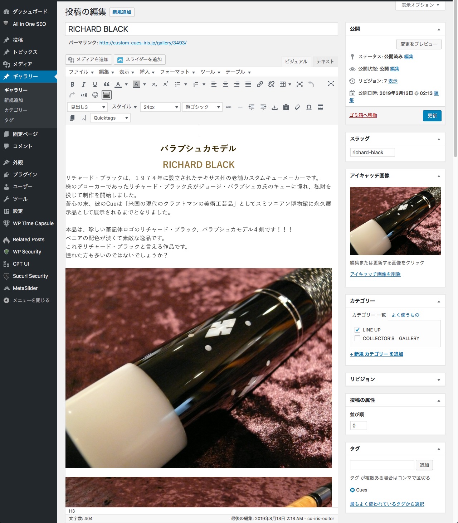Viewport: 458px width, 523px height.
Task: Open the スタイル styles dropdown
Action: pyautogui.click(x=124, y=107)
